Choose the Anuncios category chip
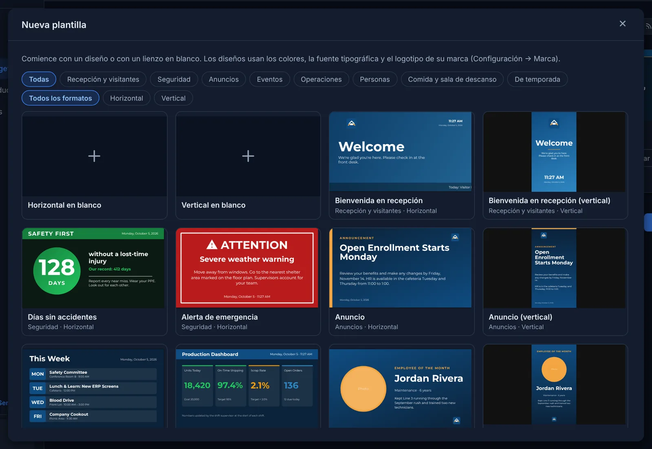The width and height of the screenshot is (652, 449). coord(224,79)
